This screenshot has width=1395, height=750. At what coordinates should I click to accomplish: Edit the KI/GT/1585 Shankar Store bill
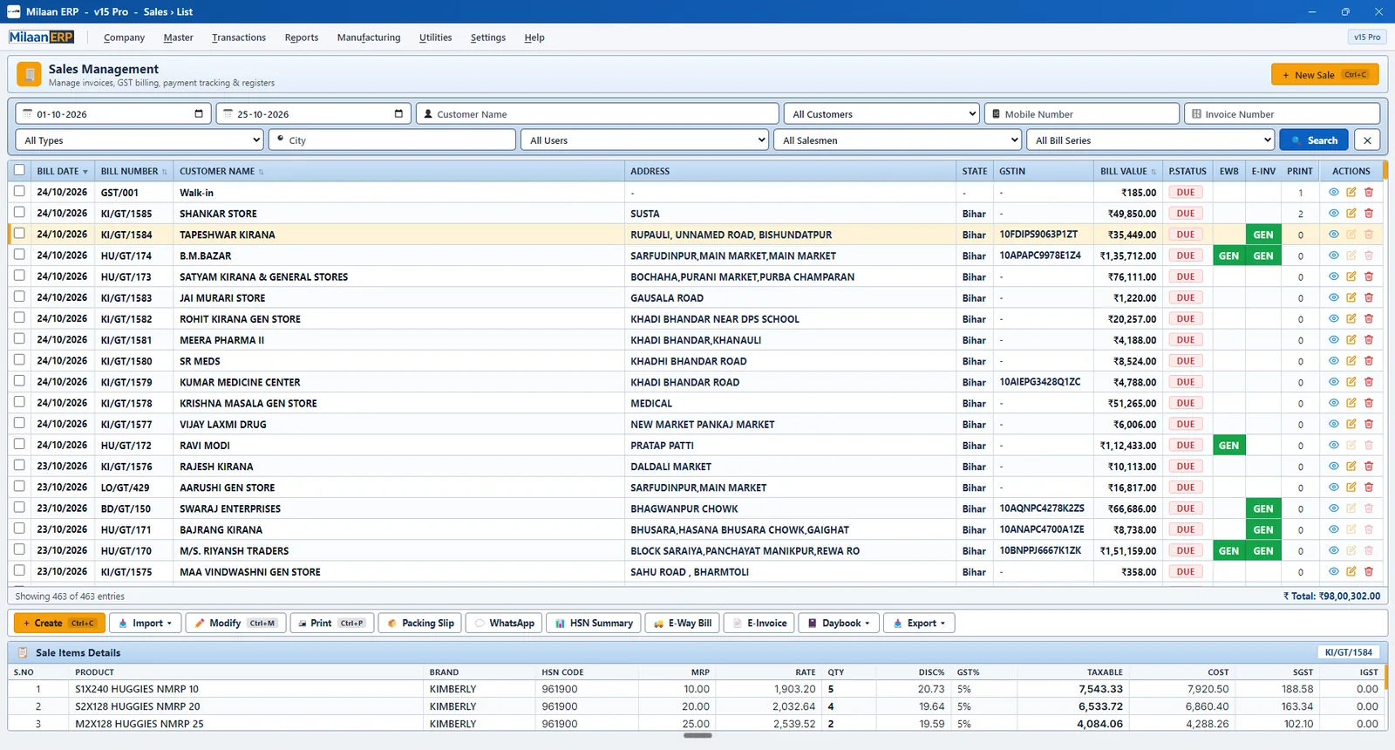coord(1351,214)
